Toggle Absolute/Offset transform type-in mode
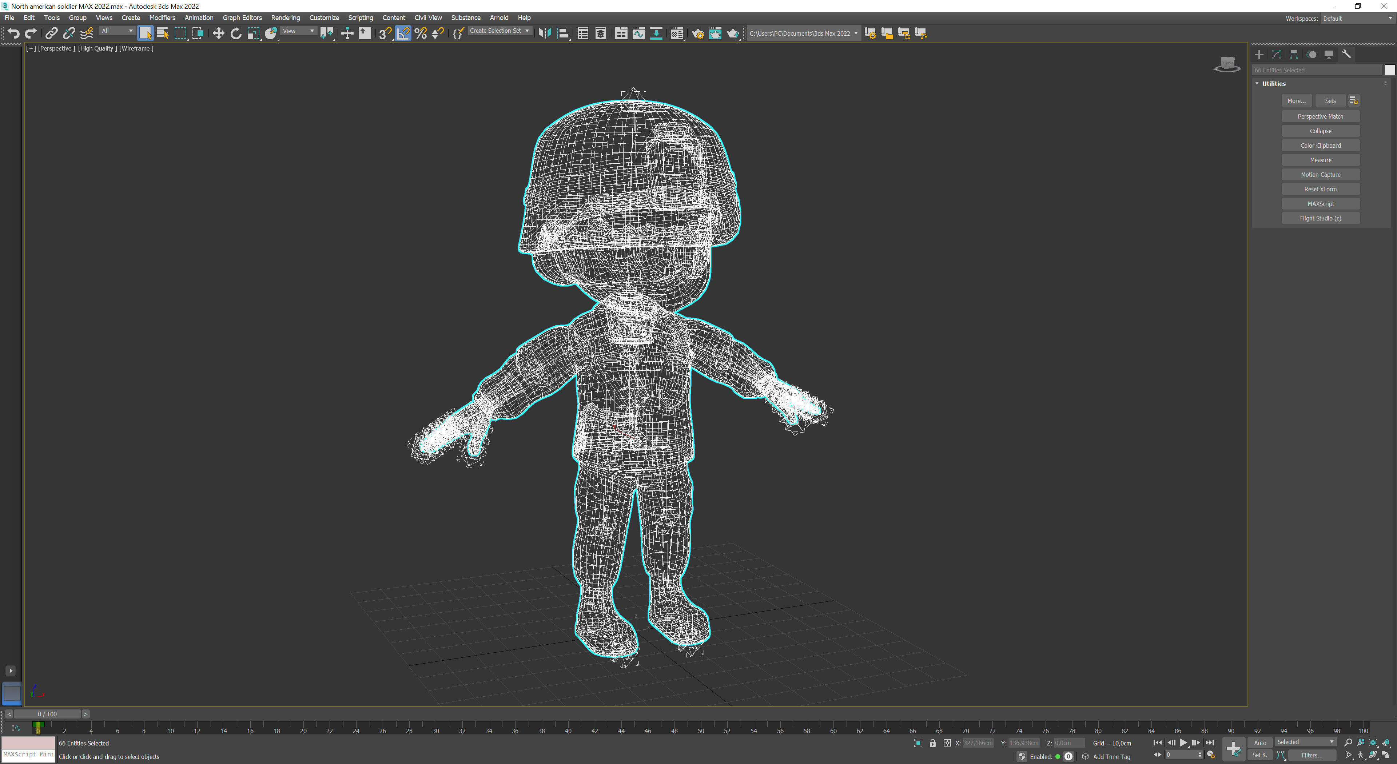Image resolution: width=1397 pixels, height=764 pixels. point(947,743)
